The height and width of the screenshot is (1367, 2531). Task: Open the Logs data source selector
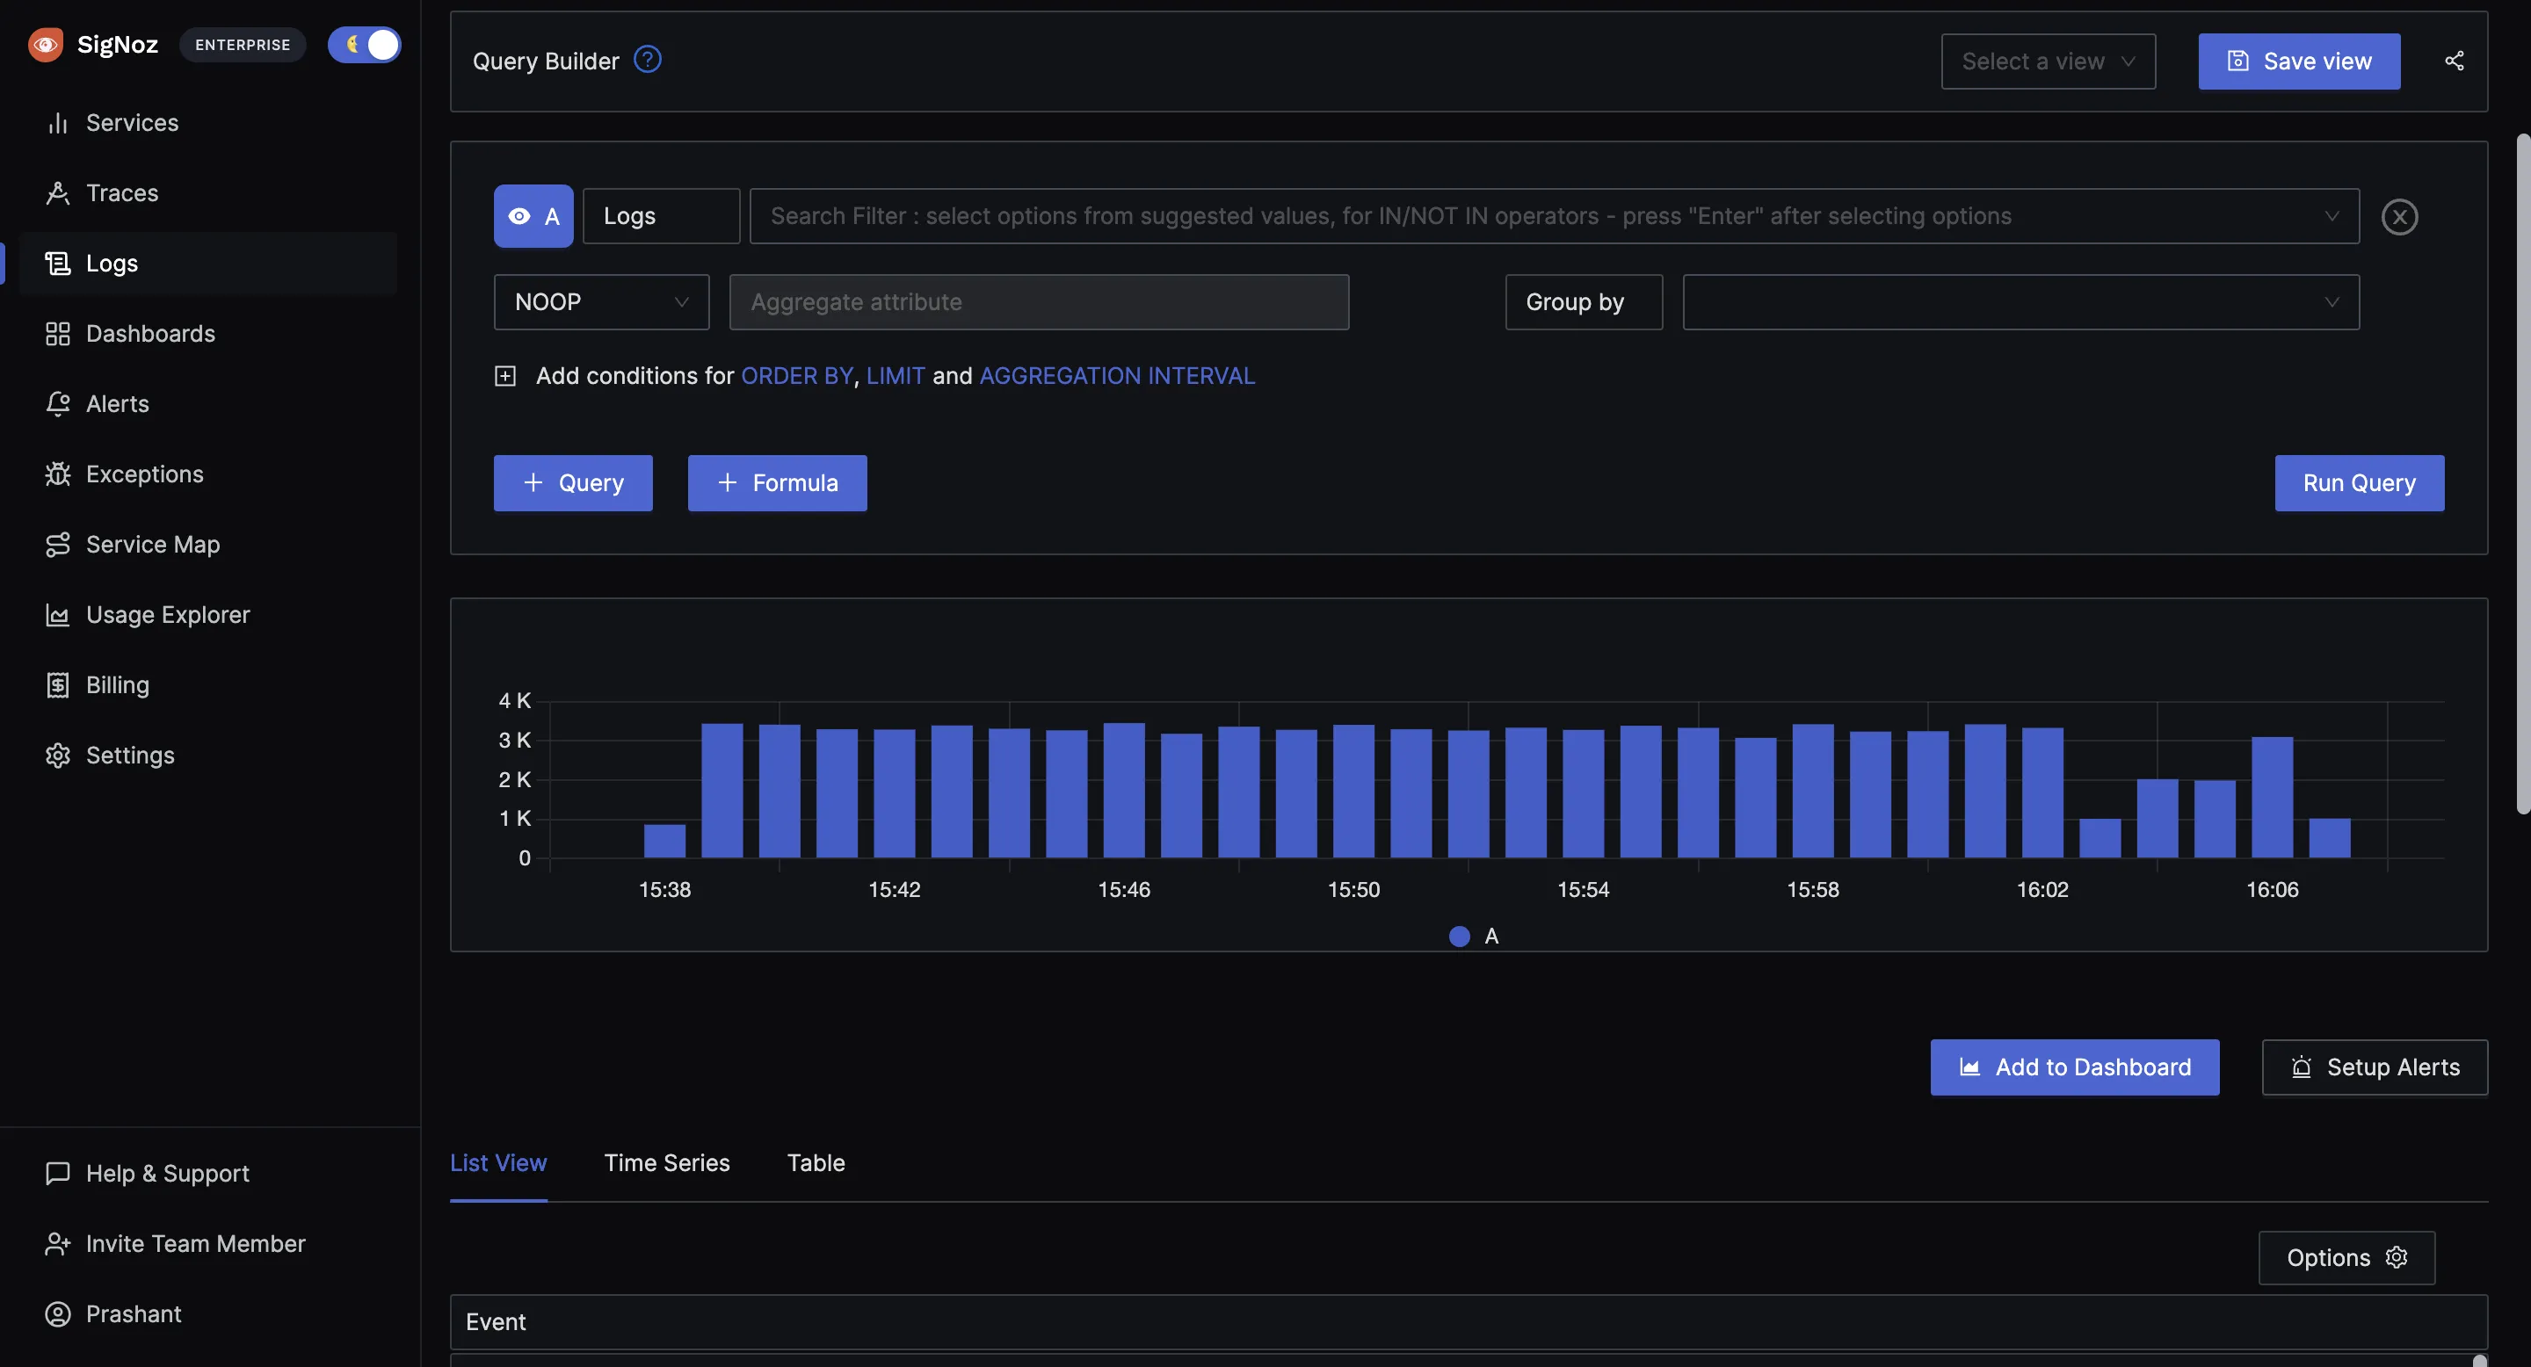(x=661, y=216)
